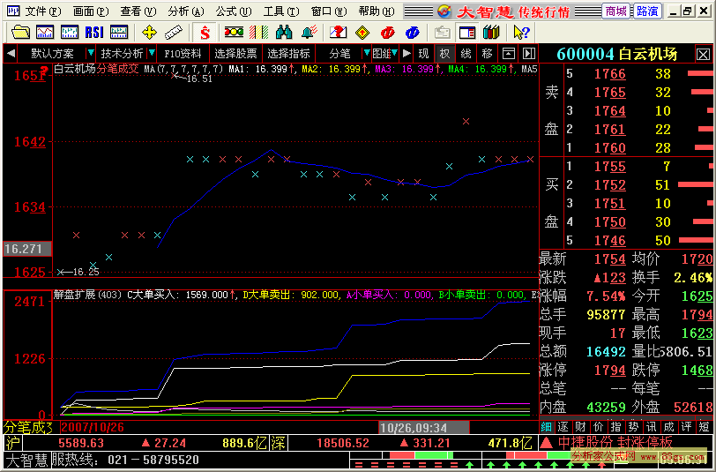Click the blue bar chart toolbar icon
This screenshot has width=716, height=472.
[70, 33]
